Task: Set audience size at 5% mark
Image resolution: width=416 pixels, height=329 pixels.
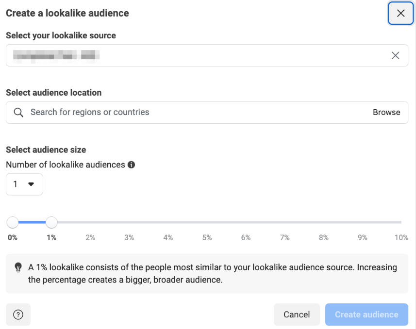Action: click(207, 222)
